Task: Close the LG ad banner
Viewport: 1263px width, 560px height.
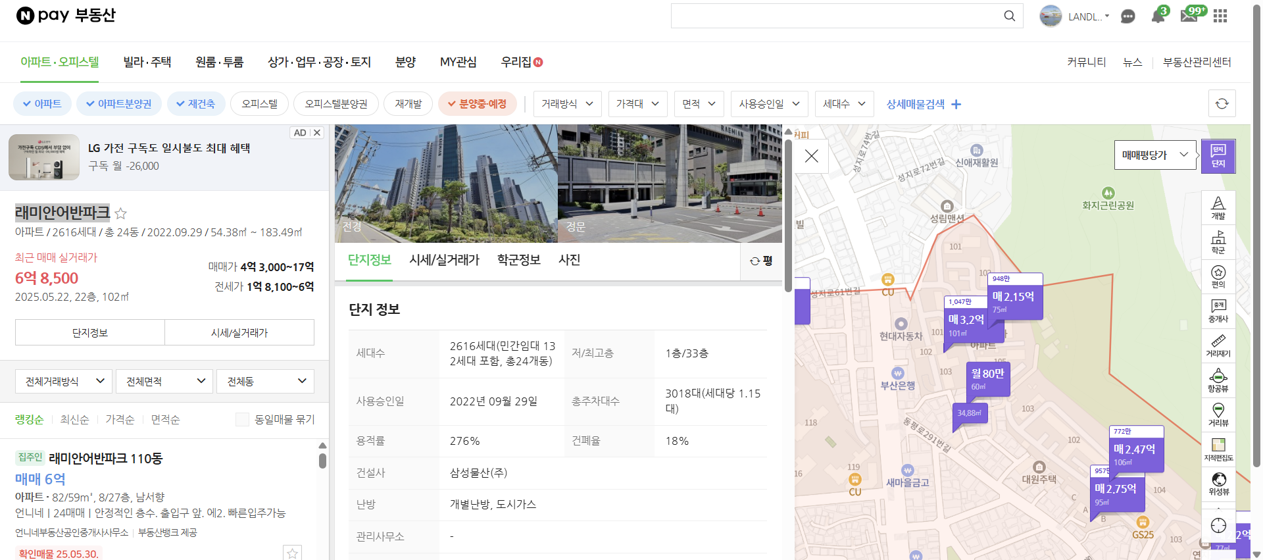Action: pyautogui.click(x=317, y=132)
